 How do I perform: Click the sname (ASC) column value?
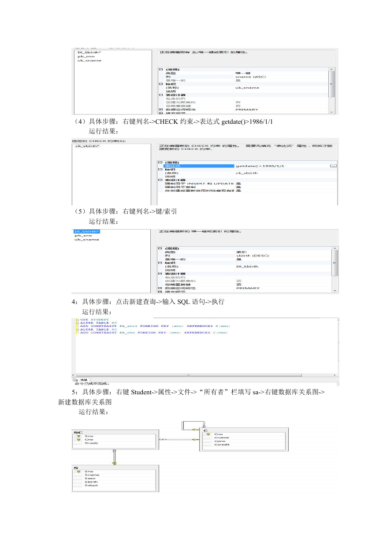251,77
